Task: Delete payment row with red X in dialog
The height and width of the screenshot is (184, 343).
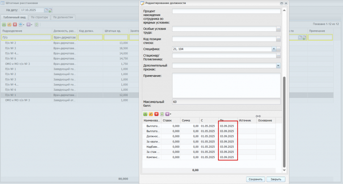Action: [156, 114]
